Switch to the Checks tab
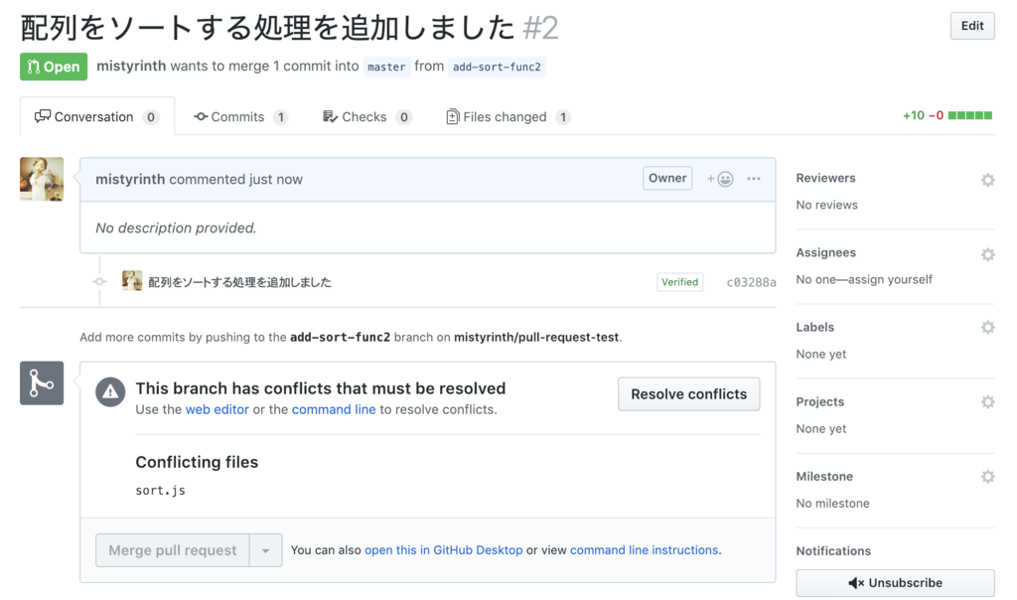 click(366, 117)
